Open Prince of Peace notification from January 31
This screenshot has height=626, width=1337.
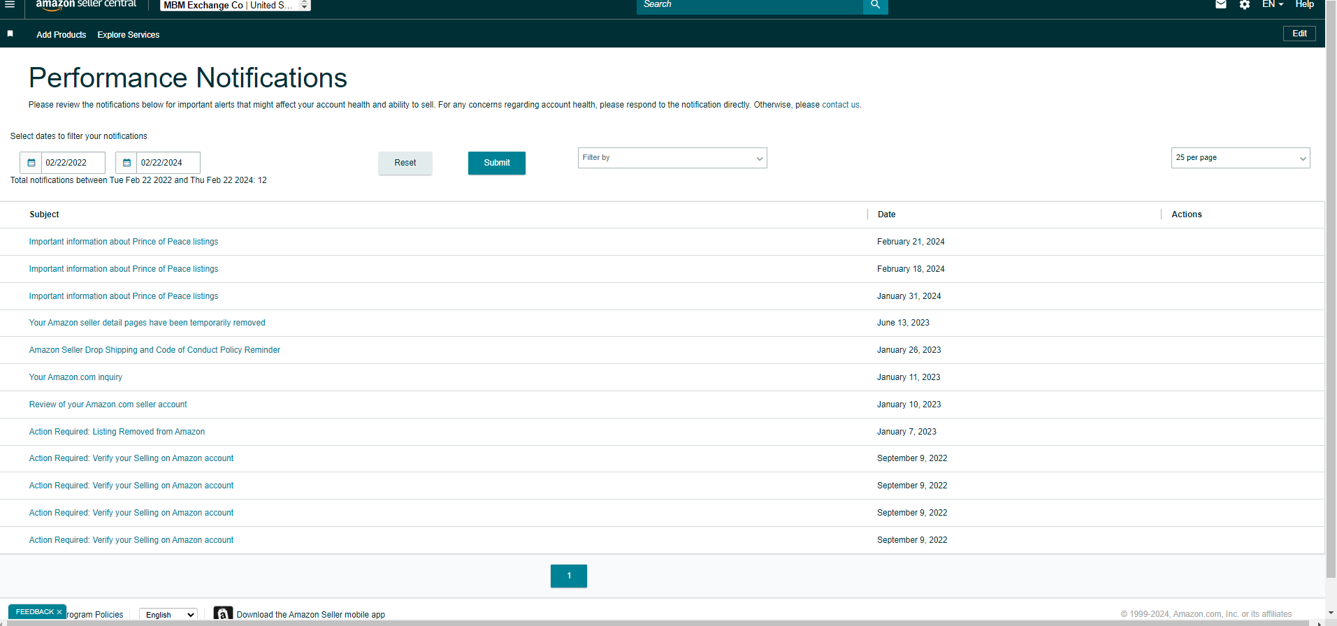click(124, 296)
